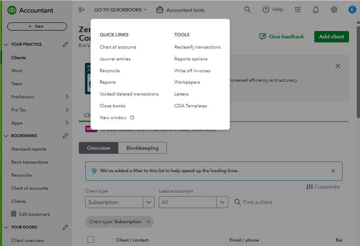The width and height of the screenshot is (360, 246).
Task: Choose Reclassify transactions tool
Action: click(x=198, y=47)
